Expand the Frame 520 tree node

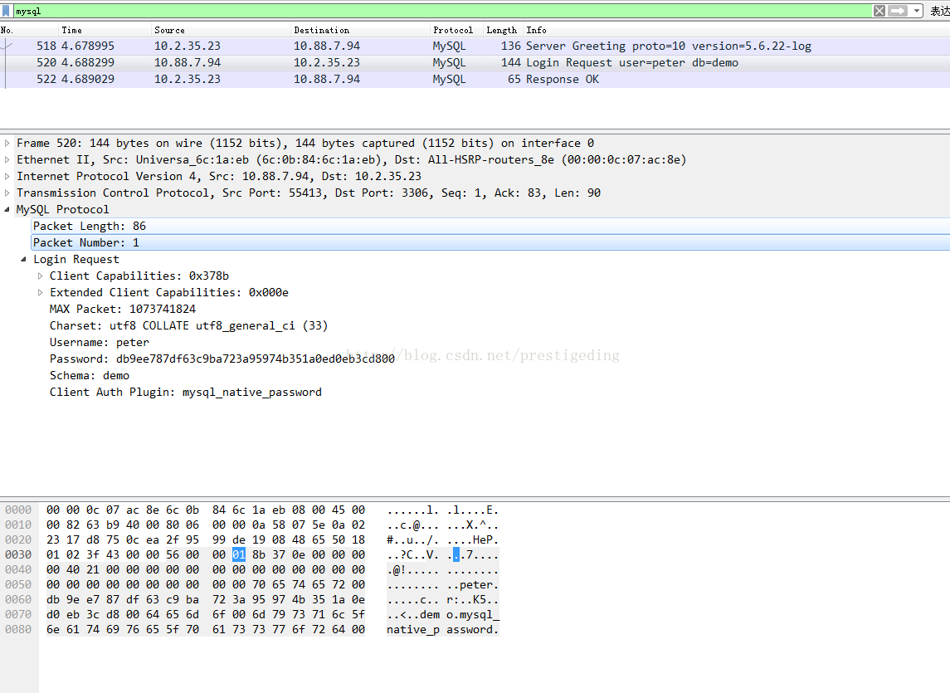(7, 143)
